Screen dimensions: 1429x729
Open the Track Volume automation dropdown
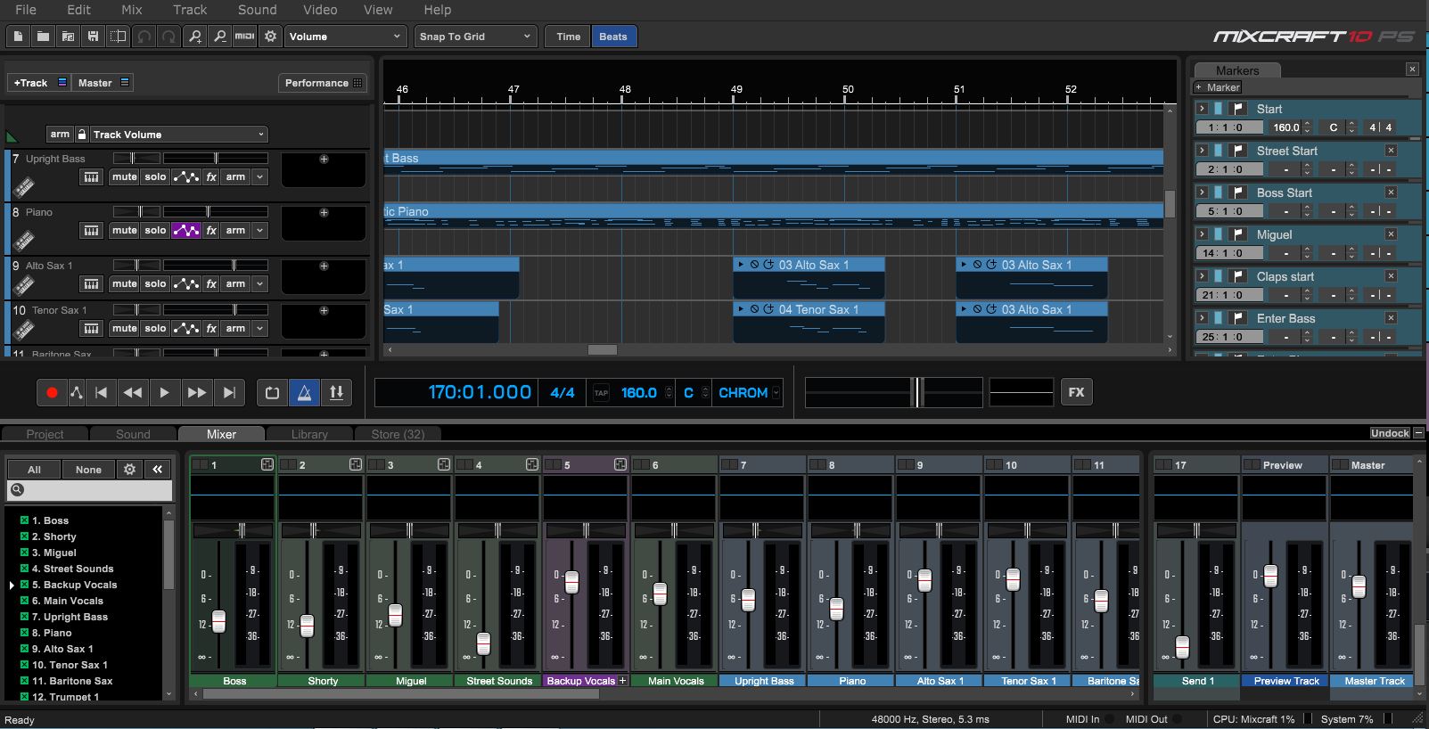[178, 135]
